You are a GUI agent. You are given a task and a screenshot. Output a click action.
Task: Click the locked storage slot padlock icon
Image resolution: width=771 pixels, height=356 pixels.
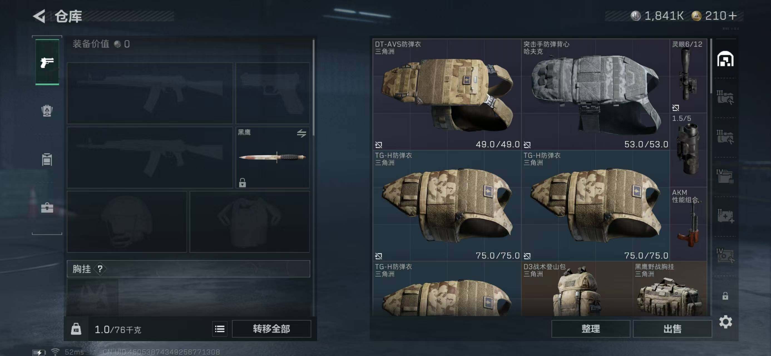(x=725, y=296)
